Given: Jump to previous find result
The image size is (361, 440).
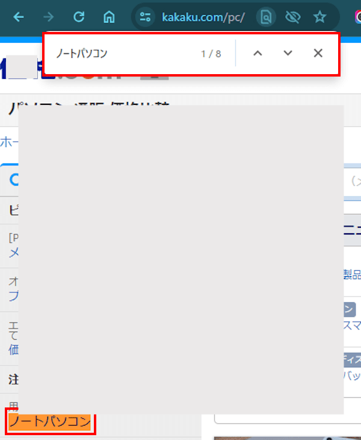Looking at the screenshot, I should click(258, 53).
